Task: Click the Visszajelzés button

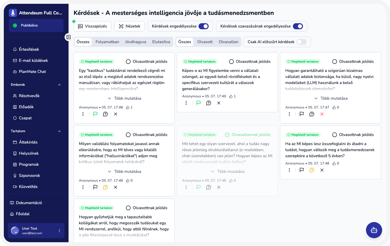Action: 93,26
